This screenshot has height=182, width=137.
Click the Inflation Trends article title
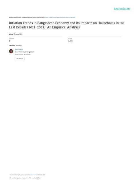click(x=67, y=25)
